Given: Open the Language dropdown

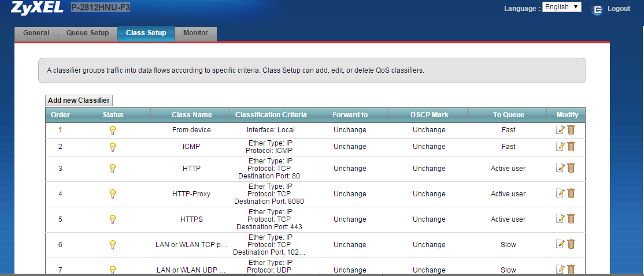Looking at the screenshot, I should point(561,7).
